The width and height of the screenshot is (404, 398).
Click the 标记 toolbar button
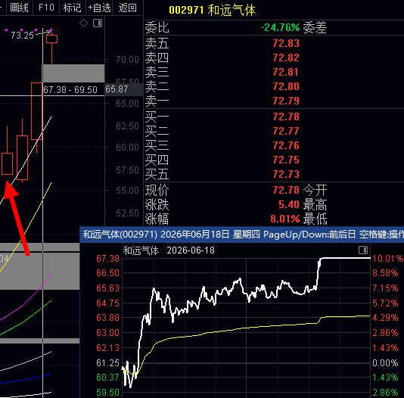click(x=72, y=8)
